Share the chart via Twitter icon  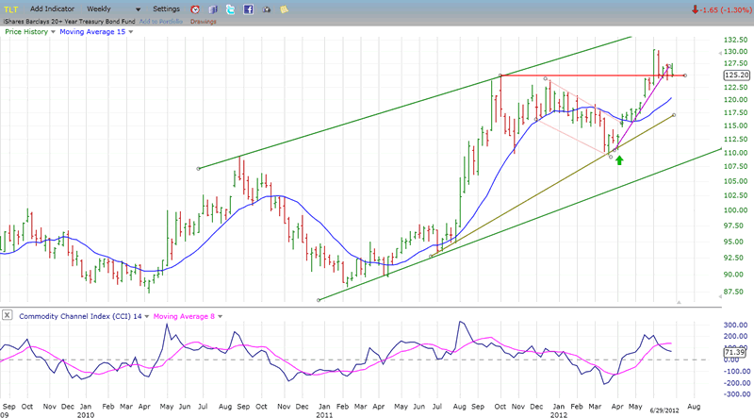[x=231, y=8]
